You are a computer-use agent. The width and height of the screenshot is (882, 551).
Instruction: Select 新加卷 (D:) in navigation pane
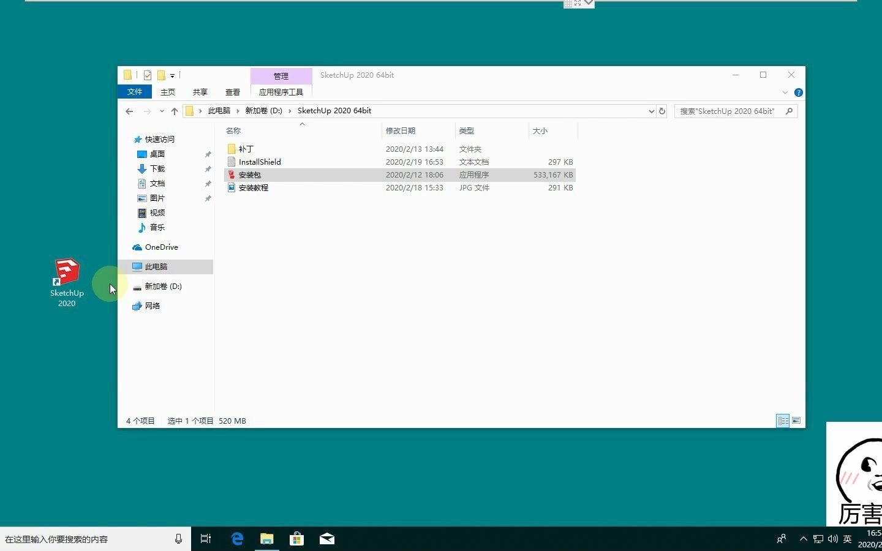pyautogui.click(x=163, y=286)
